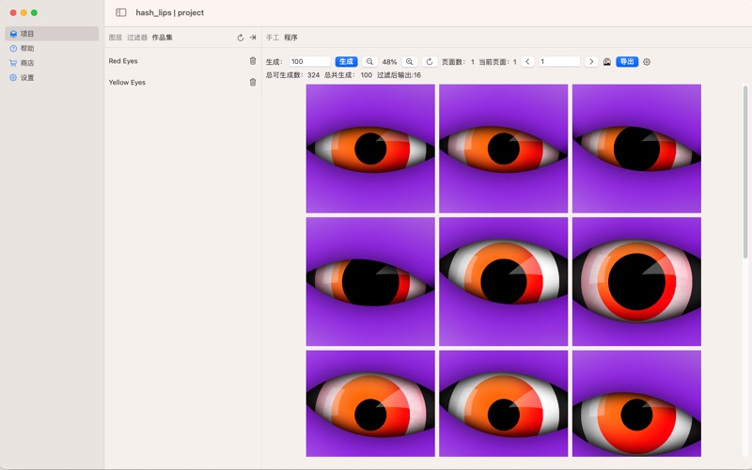Switch to the 图层 tab
The image size is (752, 470).
tap(116, 38)
